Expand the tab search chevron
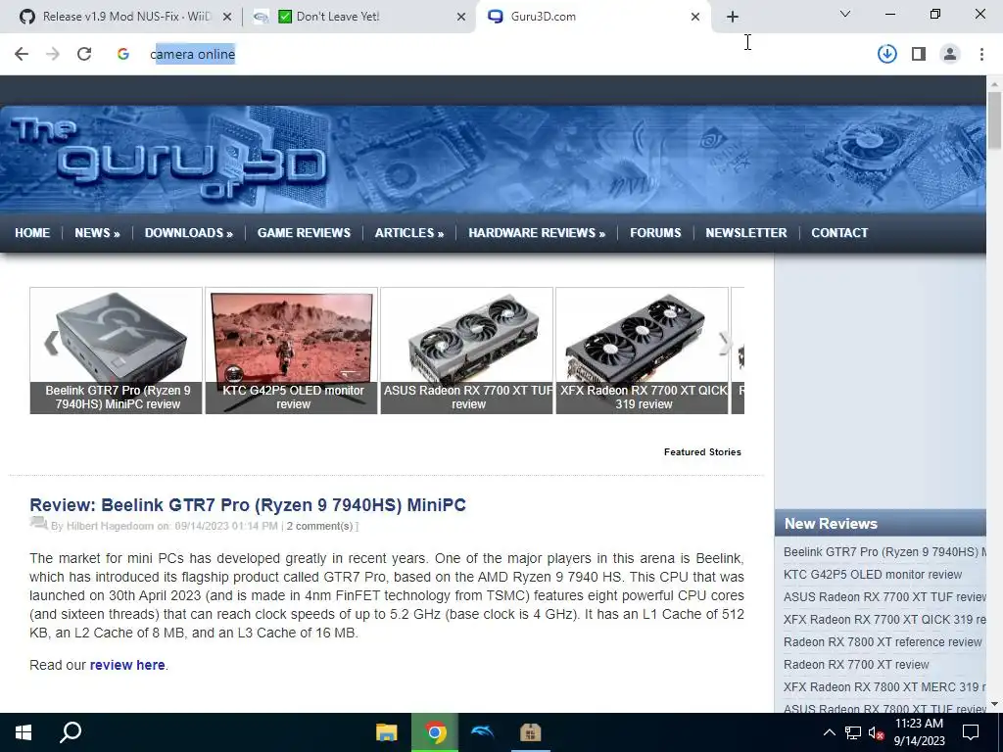The width and height of the screenshot is (1003, 752). pos(844,14)
